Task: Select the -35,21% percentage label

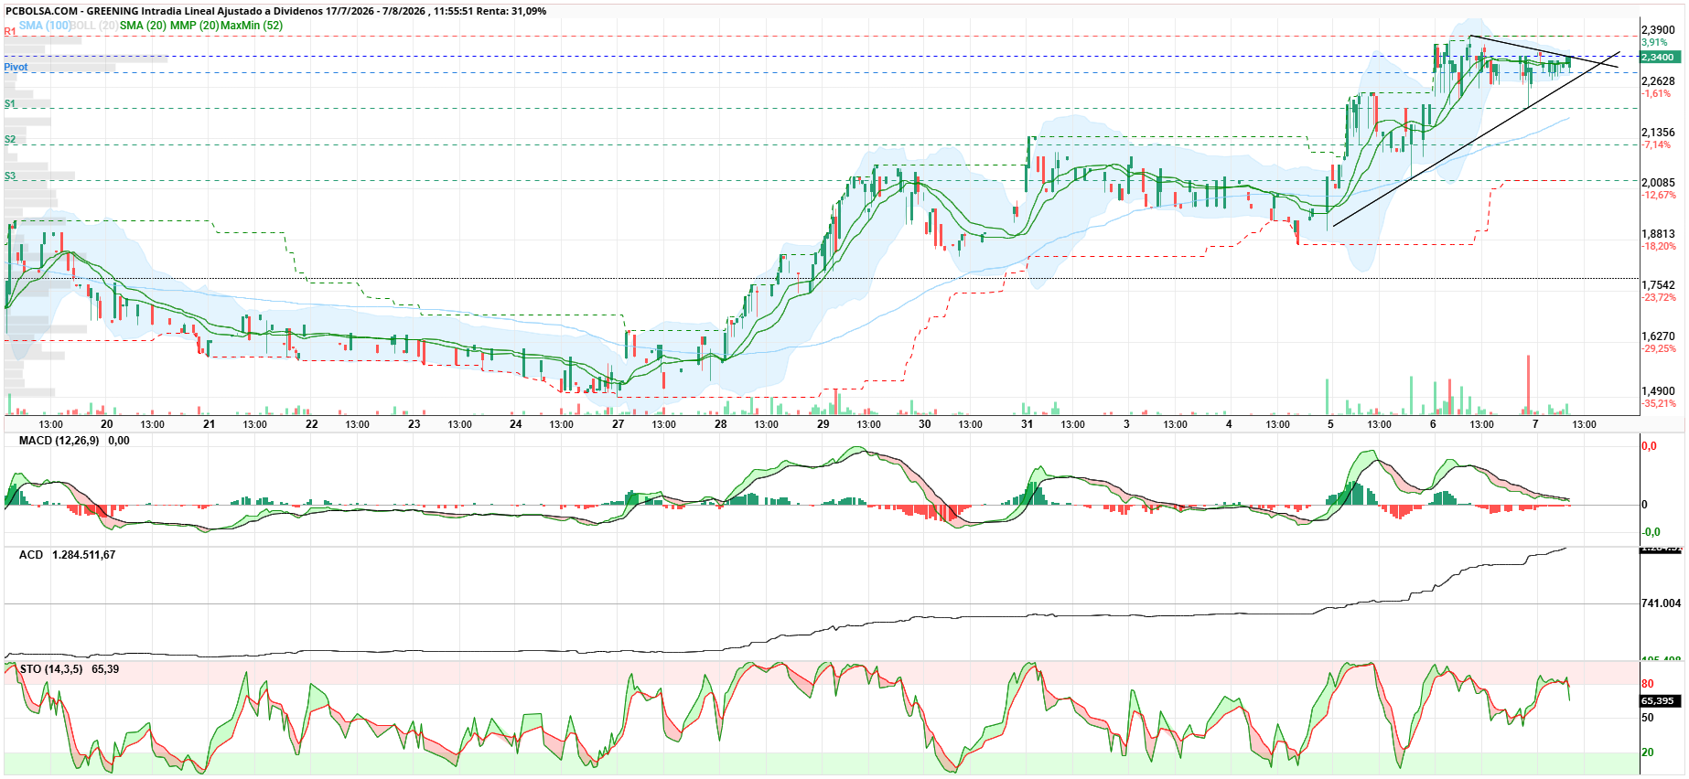Action: [x=1659, y=404]
